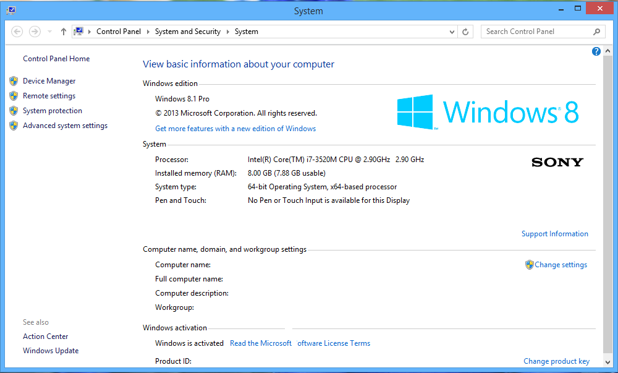The width and height of the screenshot is (618, 373).
Task: Click Change settings for computer name
Action: coord(561,265)
